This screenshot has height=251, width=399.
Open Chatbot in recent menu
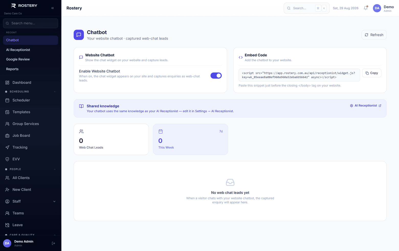pos(30,40)
